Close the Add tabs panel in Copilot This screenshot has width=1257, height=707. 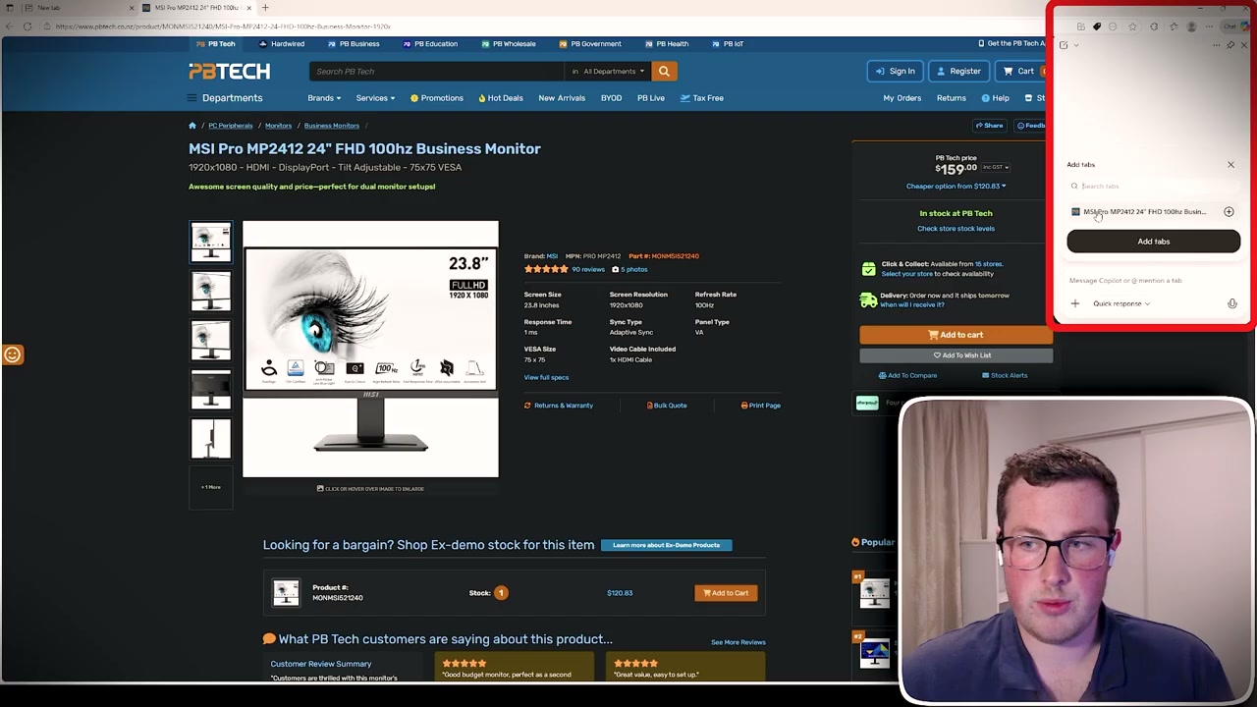pyautogui.click(x=1230, y=165)
